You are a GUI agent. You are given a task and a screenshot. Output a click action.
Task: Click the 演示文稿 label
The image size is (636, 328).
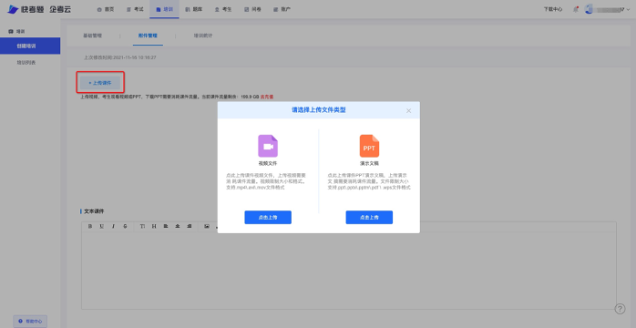tap(369, 164)
